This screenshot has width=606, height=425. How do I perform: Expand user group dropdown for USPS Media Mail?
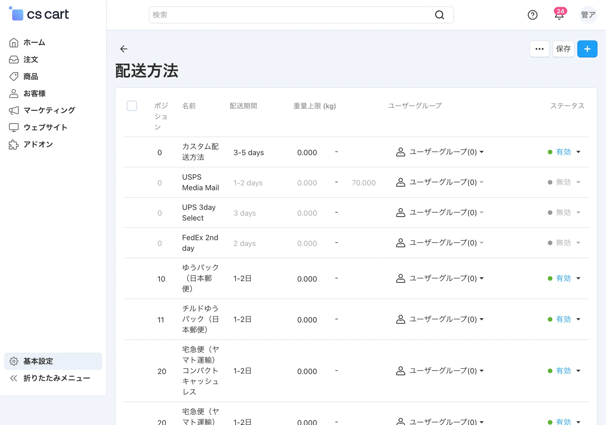440,182
